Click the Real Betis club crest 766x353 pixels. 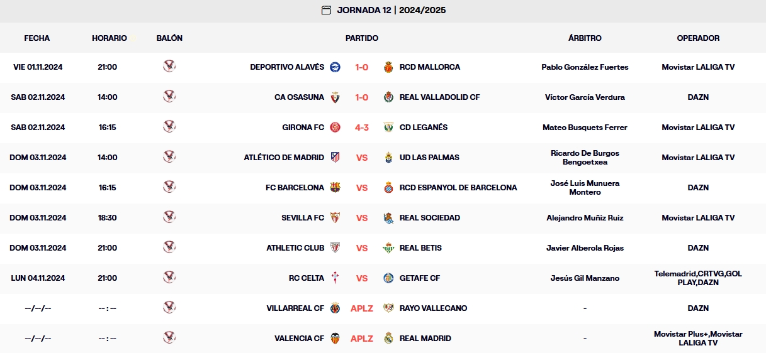pyautogui.click(x=388, y=248)
